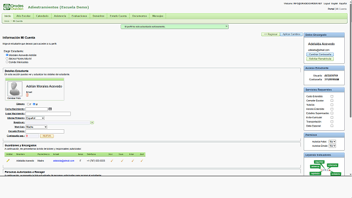352x198 pixels.
Task: Click the seguridad indicator in legend
Action: click(x=319, y=162)
